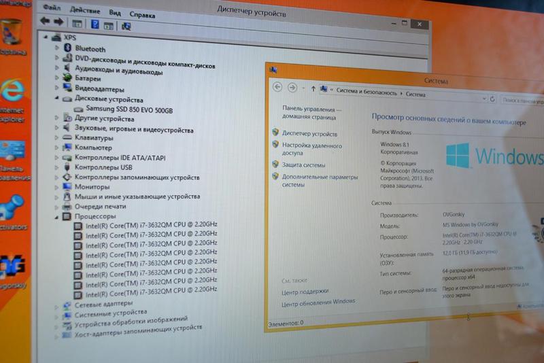Click the blue Help icon in toolbar

pos(94,25)
